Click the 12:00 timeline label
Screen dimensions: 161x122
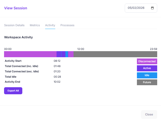point(81,49)
